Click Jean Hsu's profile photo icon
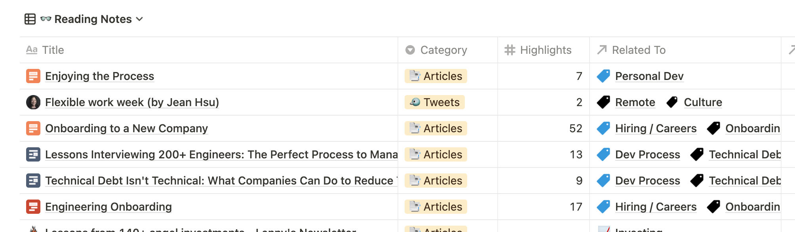Viewport: 795px width, 232px height. click(x=33, y=102)
